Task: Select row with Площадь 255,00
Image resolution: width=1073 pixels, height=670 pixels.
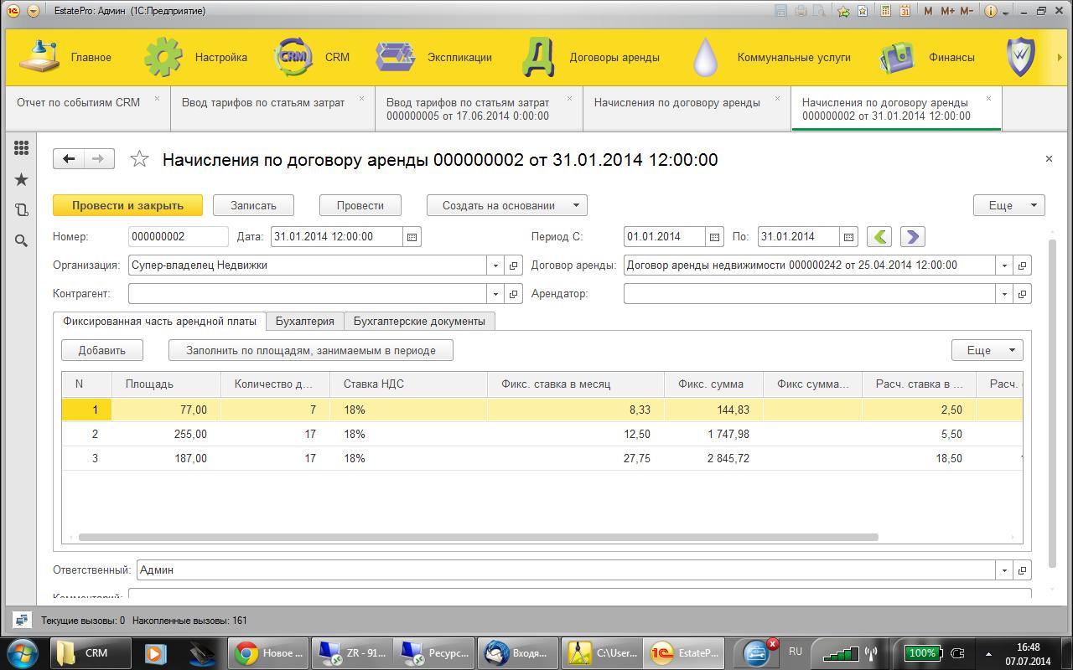Action: tap(542, 434)
